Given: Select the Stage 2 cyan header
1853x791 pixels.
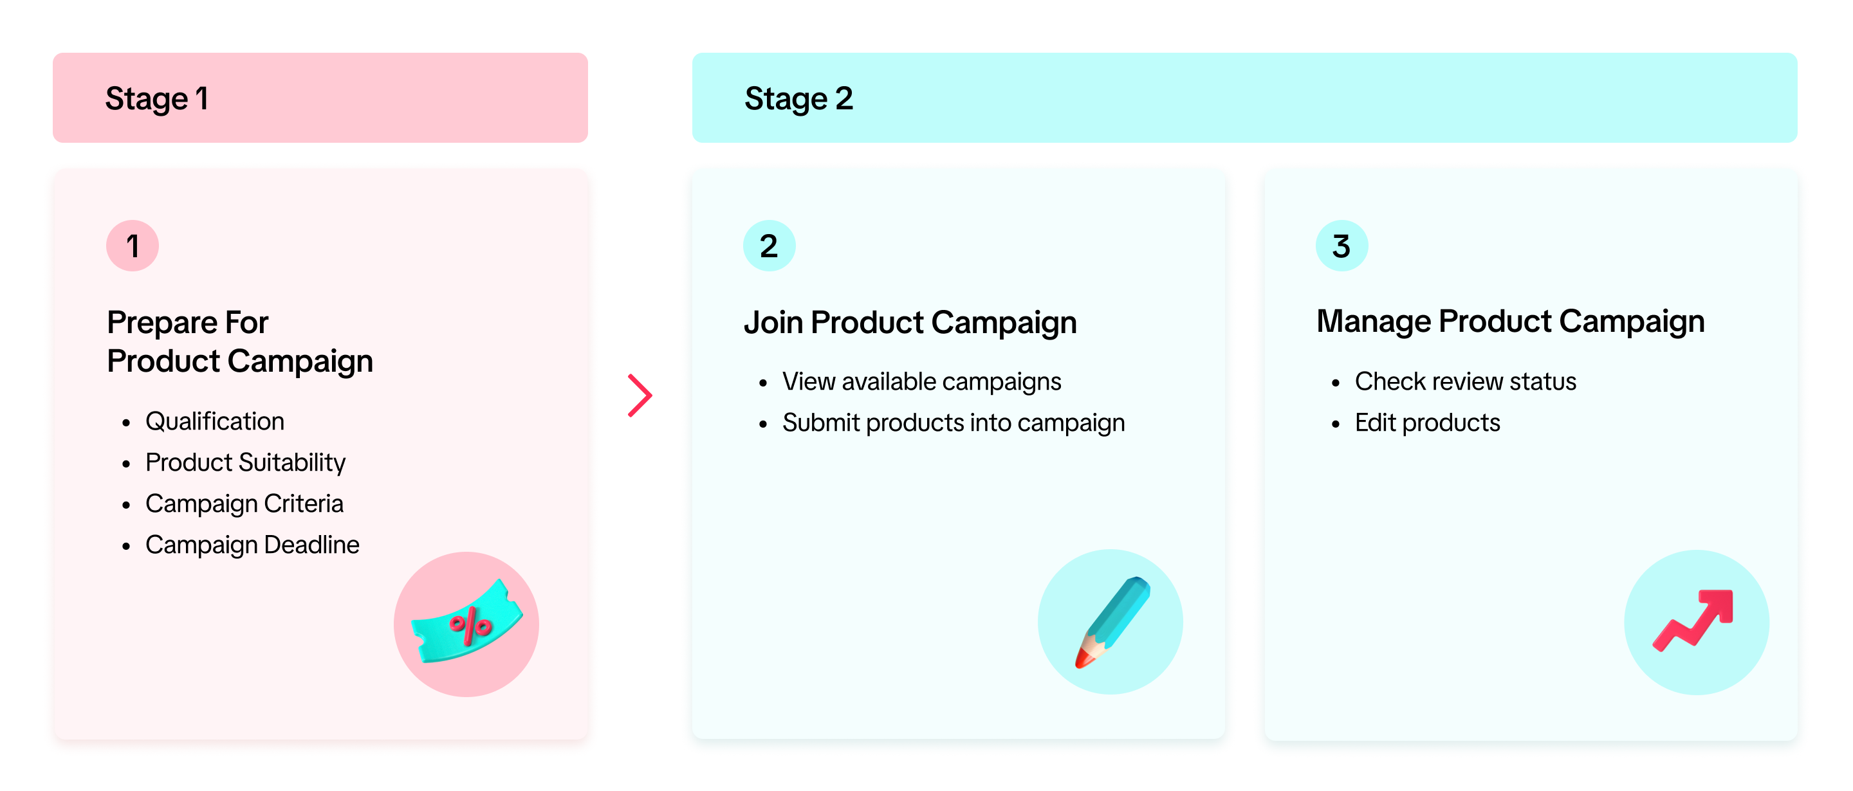Looking at the screenshot, I should point(1244,98).
